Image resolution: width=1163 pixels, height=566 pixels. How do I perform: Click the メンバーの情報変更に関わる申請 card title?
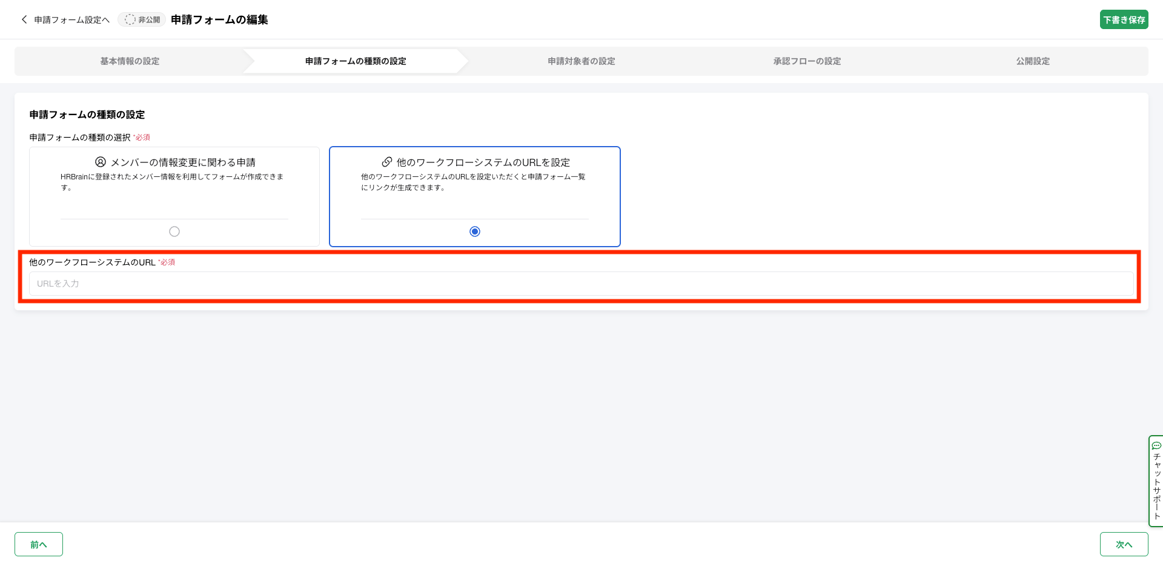coord(183,162)
